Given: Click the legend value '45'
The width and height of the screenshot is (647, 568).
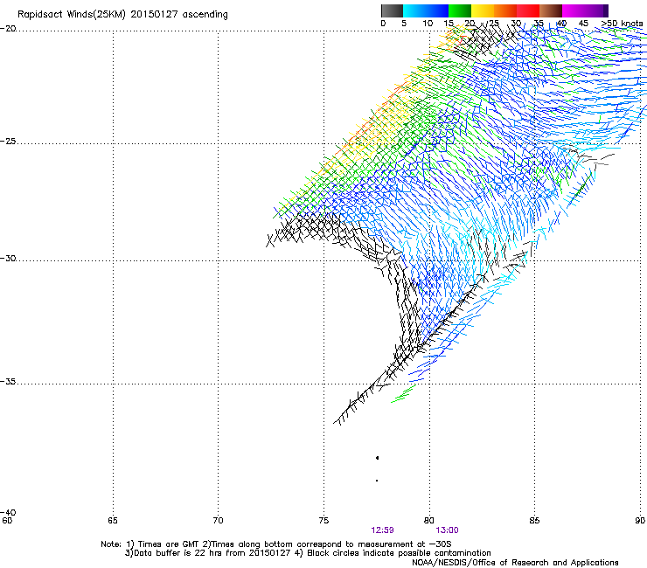Looking at the screenshot, I should (x=583, y=24).
